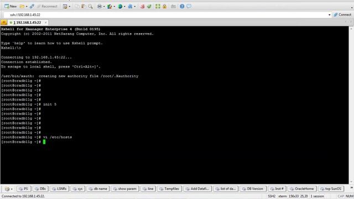Open the session properties icon
354x199 pixels.
pos(65,6)
